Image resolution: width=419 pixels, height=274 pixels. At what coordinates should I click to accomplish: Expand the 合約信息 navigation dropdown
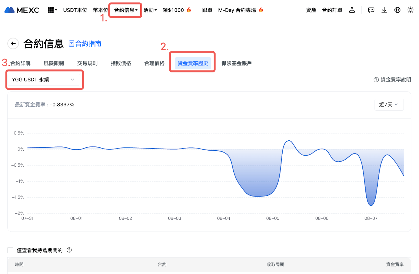(x=125, y=10)
